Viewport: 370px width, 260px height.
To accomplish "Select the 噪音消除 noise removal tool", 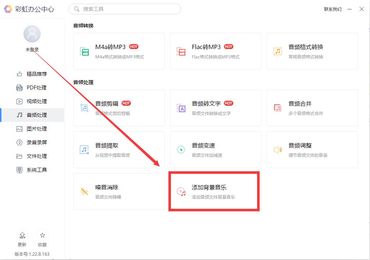I will click(119, 191).
